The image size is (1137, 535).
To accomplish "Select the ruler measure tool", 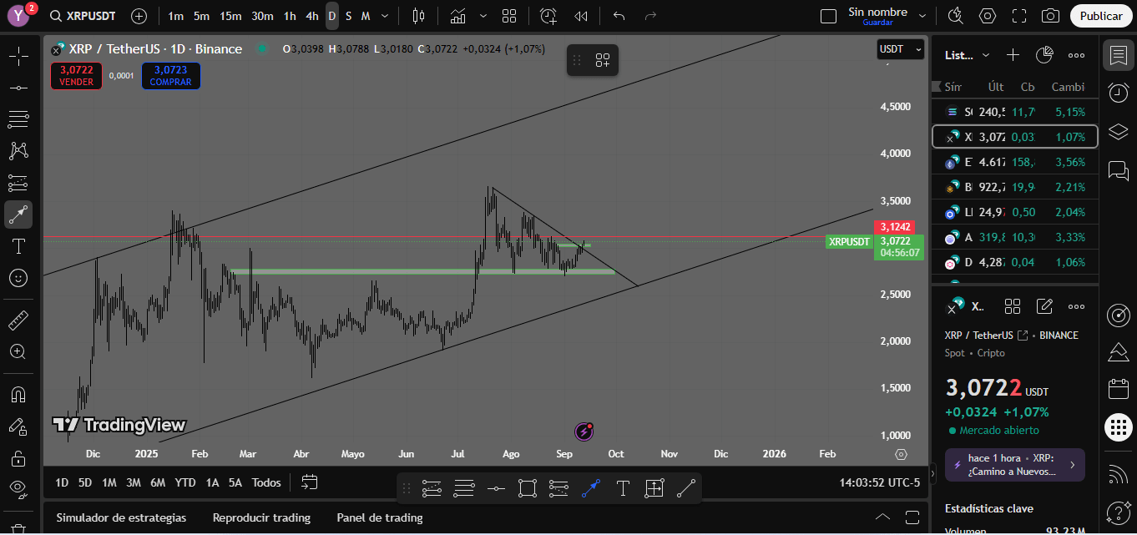I will click(18, 320).
